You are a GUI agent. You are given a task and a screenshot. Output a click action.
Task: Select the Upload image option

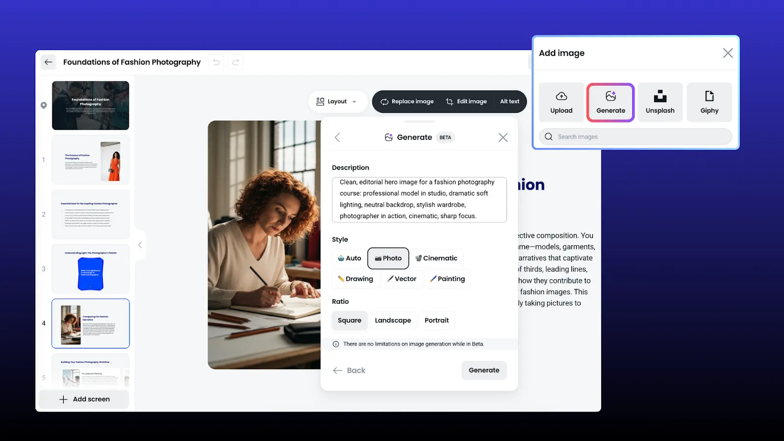pyautogui.click(x=561, y=102)
